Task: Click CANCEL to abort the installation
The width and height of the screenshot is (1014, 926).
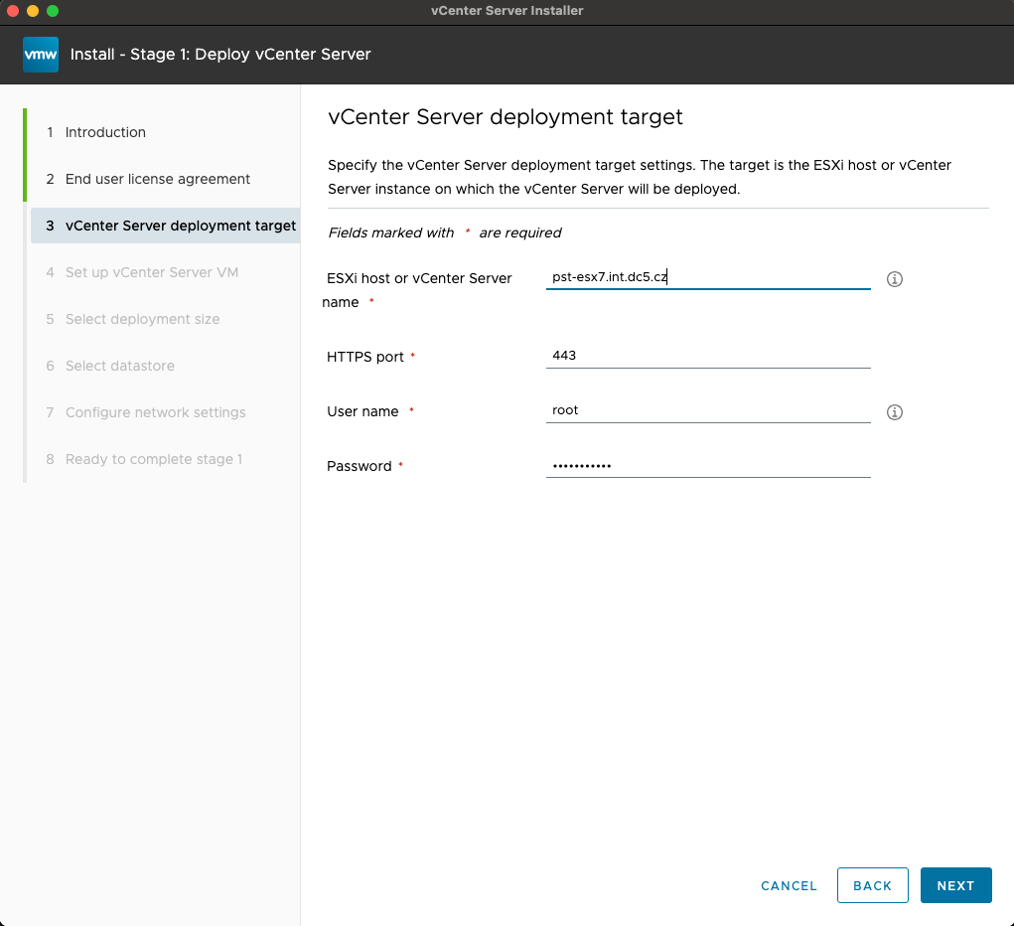Action: [x=789, y=885]
